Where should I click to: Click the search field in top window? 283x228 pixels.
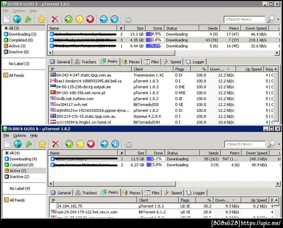pyautogui.click(x=244, y=19)
